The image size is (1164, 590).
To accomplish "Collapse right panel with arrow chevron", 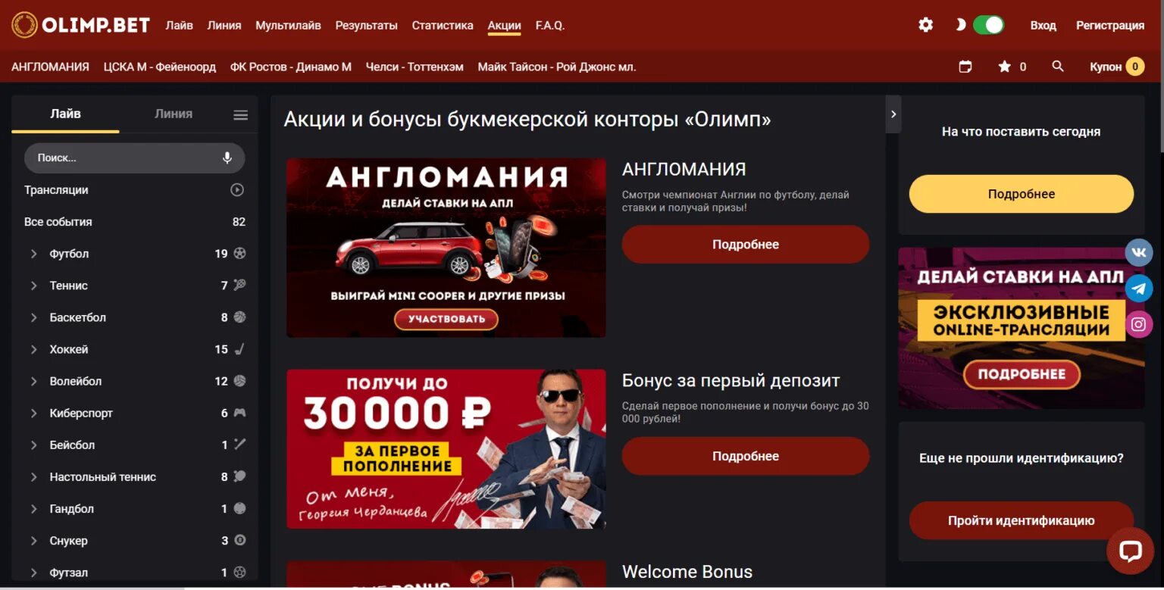I will click(893, 114).
